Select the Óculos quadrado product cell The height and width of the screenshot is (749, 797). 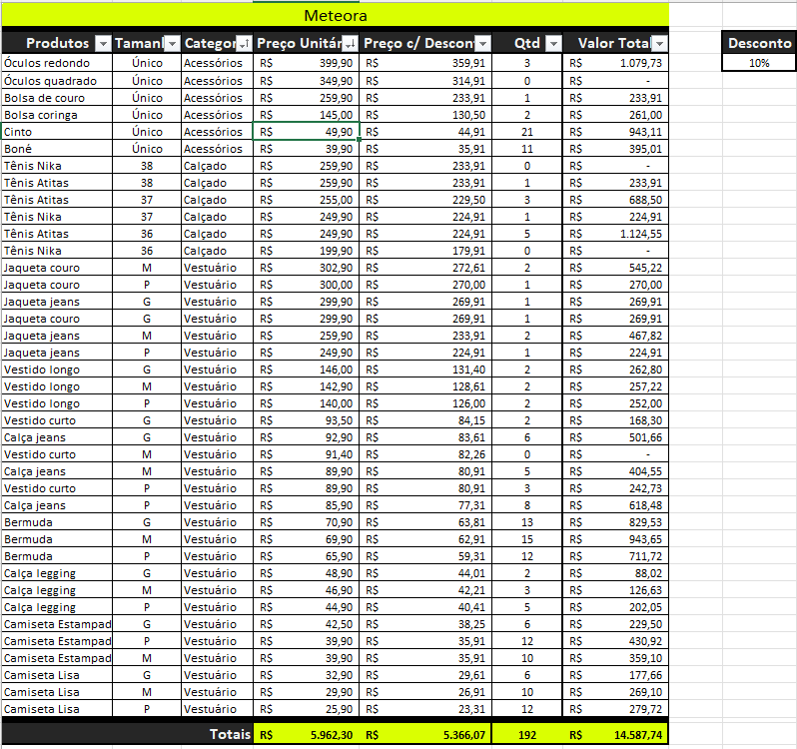[x=57, y=81]
